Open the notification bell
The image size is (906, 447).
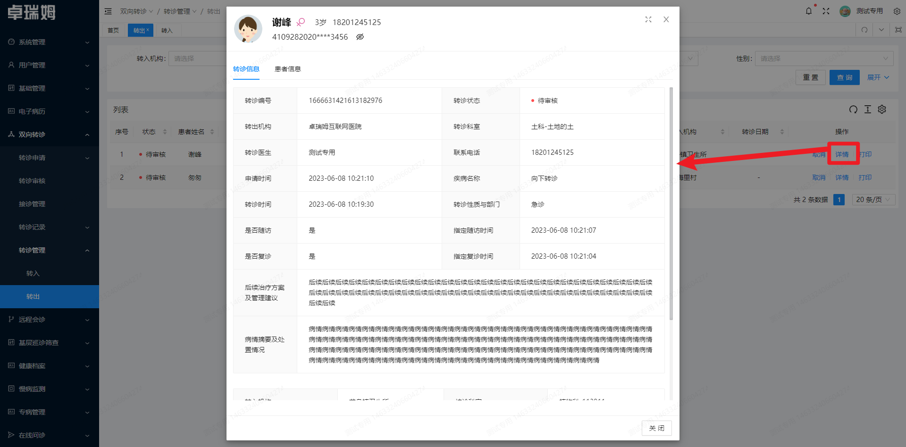(x=809, y=10)
